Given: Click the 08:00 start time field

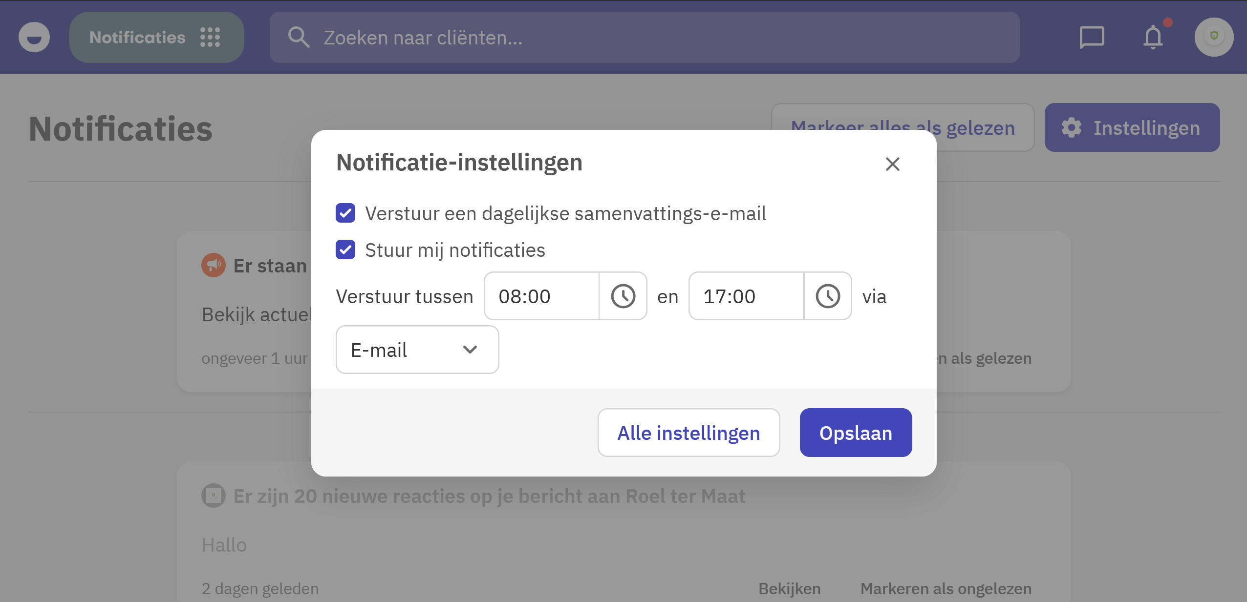Looking at the screenshot, I should 541,296.
